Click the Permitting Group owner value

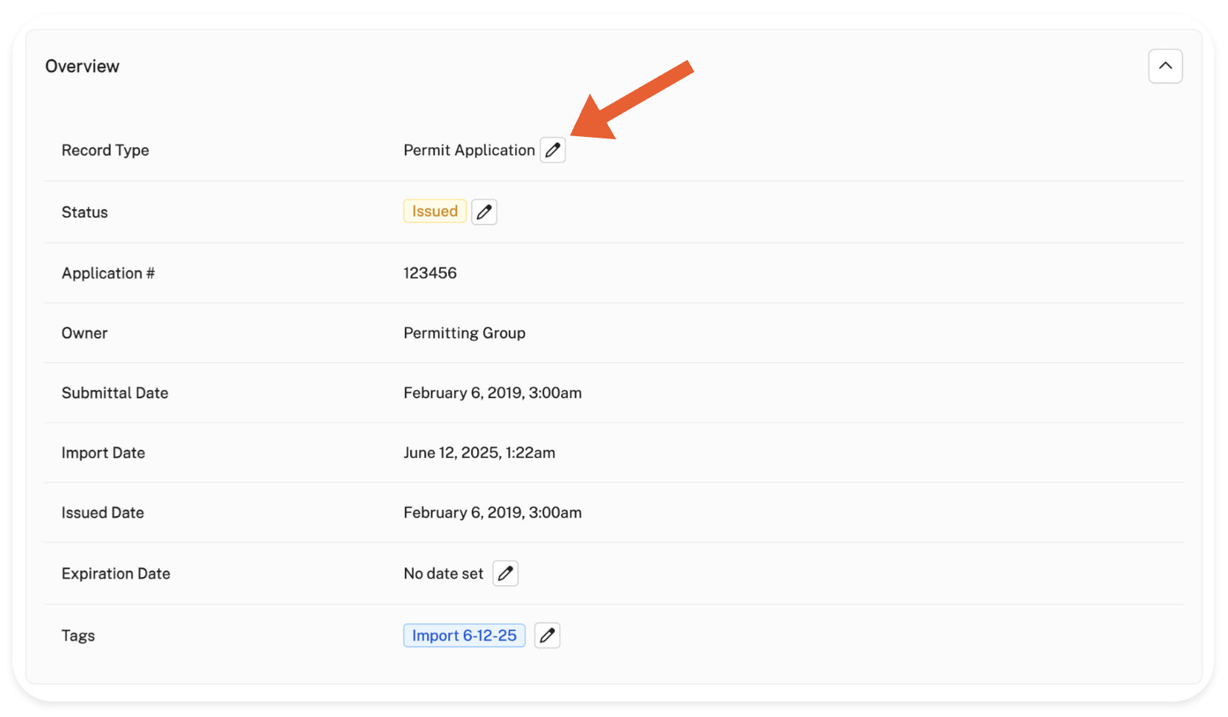click(x=464, y=333)
